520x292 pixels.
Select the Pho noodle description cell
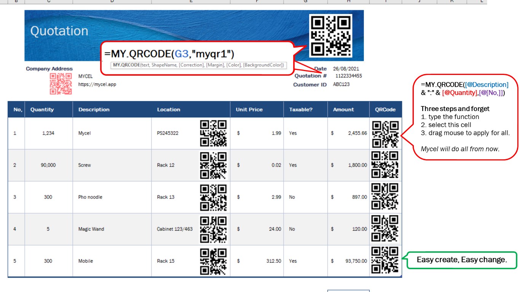pos(112,197)
